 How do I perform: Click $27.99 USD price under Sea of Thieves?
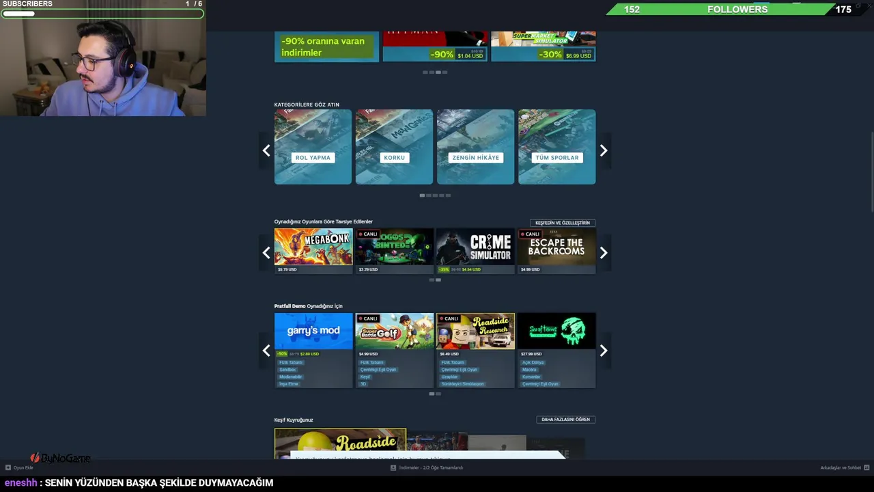(531, 354)
